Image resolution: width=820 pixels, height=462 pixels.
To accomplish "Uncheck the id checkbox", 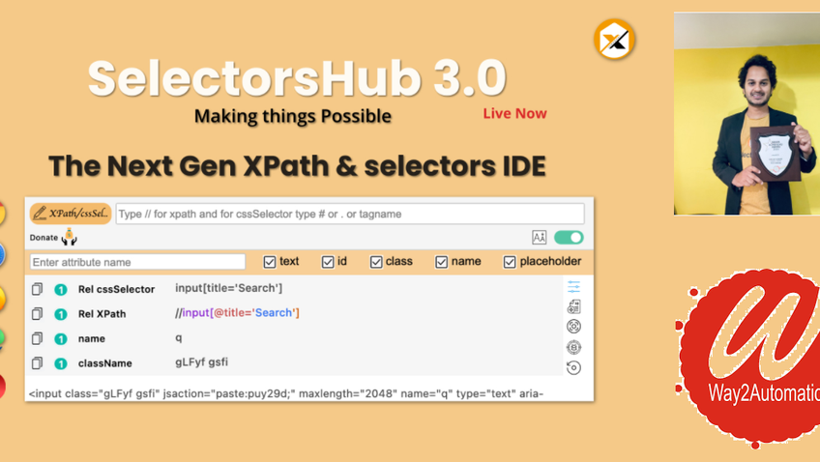I will [328, 262].
